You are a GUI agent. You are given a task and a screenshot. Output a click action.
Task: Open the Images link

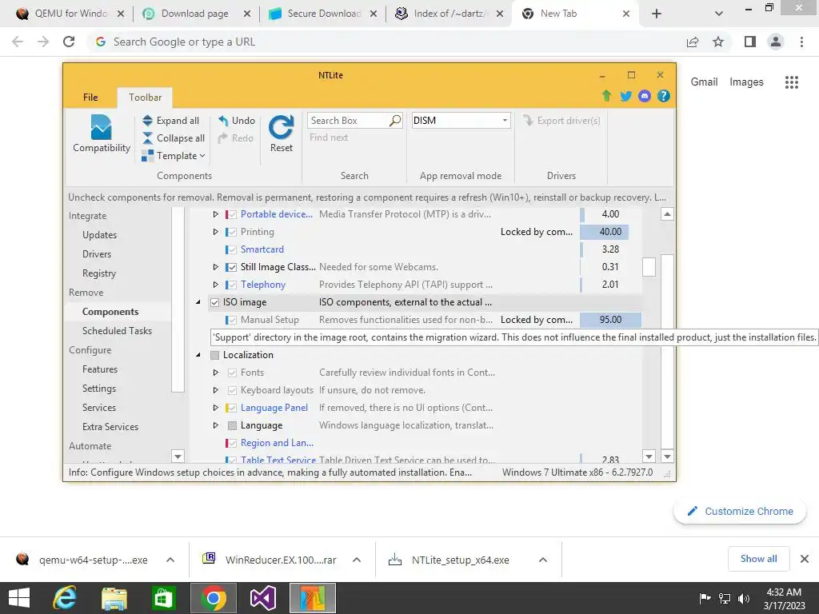[746, 82]
